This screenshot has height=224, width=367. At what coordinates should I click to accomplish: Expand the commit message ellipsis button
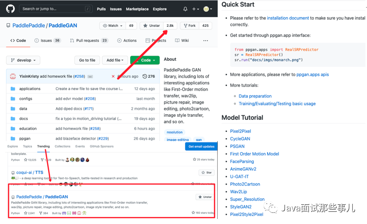click(x=90, y=76)
